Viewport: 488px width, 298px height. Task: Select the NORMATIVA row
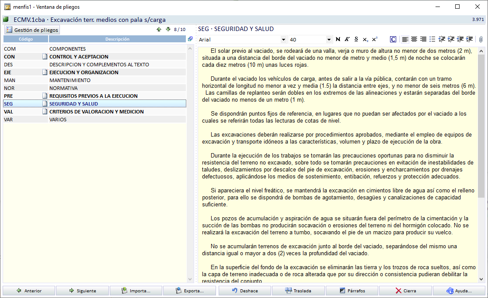94,88
